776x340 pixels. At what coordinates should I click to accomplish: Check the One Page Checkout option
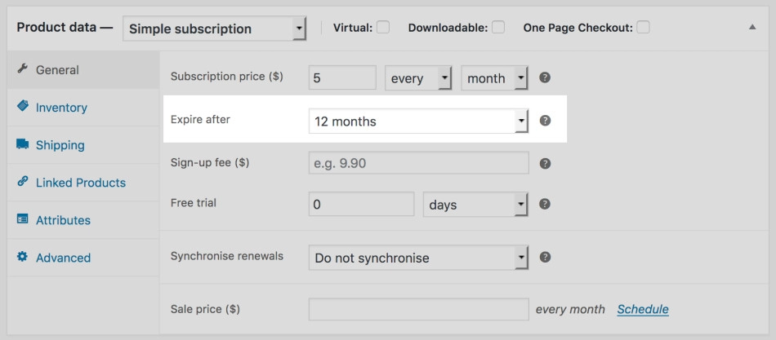pos(644,27)
